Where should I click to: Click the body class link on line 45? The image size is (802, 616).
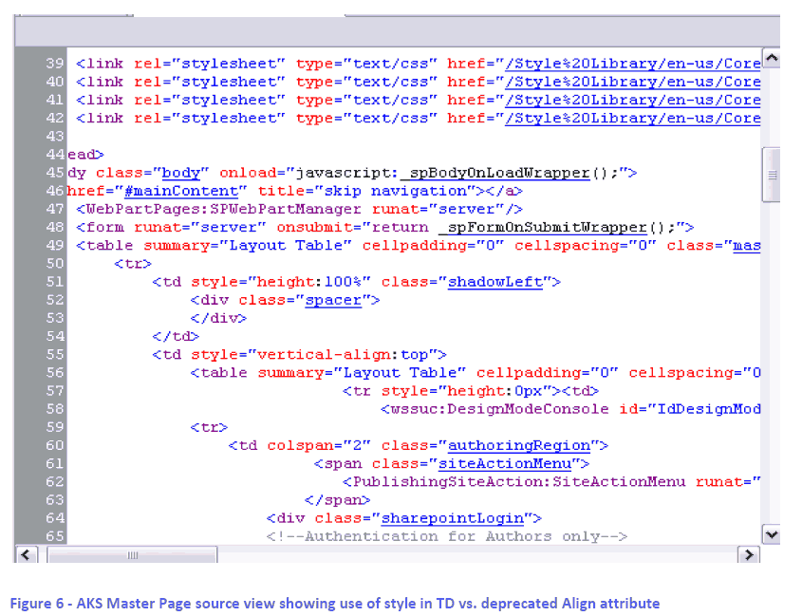(180, 174)
